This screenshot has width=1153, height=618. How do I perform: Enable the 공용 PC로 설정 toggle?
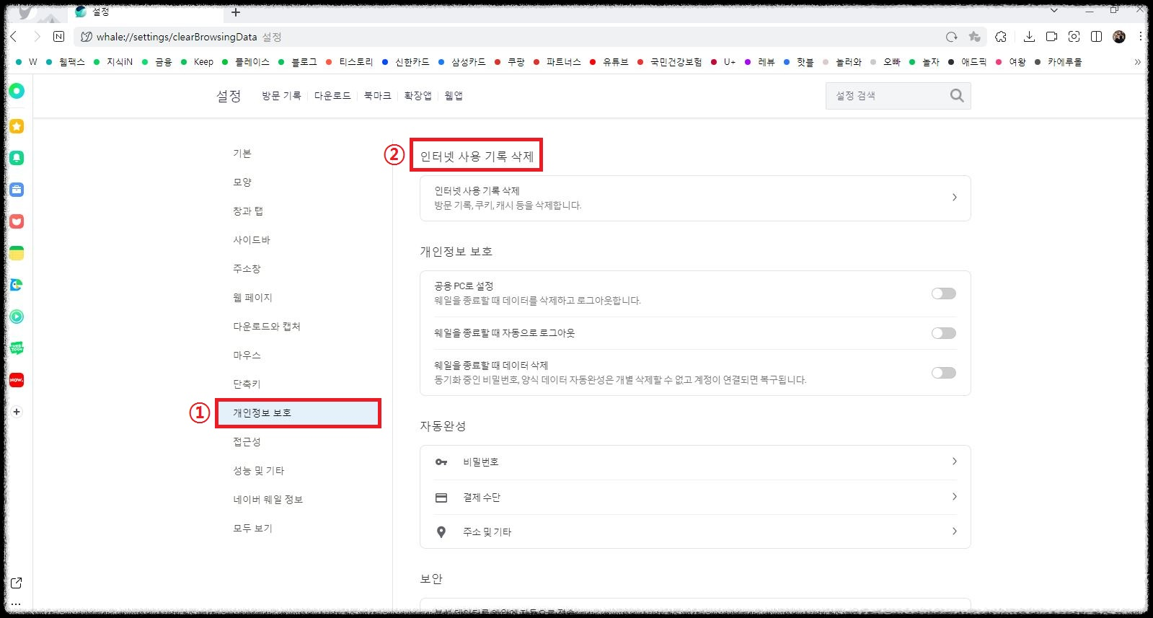(943, 293)
